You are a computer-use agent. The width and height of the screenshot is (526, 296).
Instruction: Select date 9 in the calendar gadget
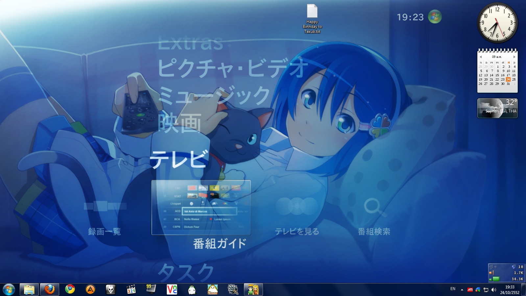(503, 71)
